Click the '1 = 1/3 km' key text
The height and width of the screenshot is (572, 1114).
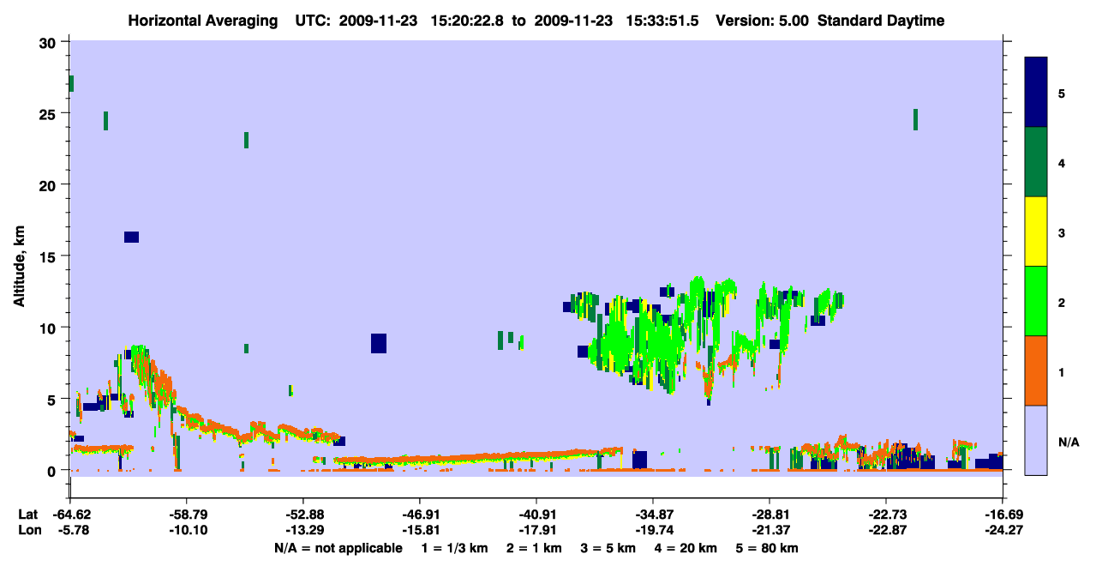click(455, 548)
